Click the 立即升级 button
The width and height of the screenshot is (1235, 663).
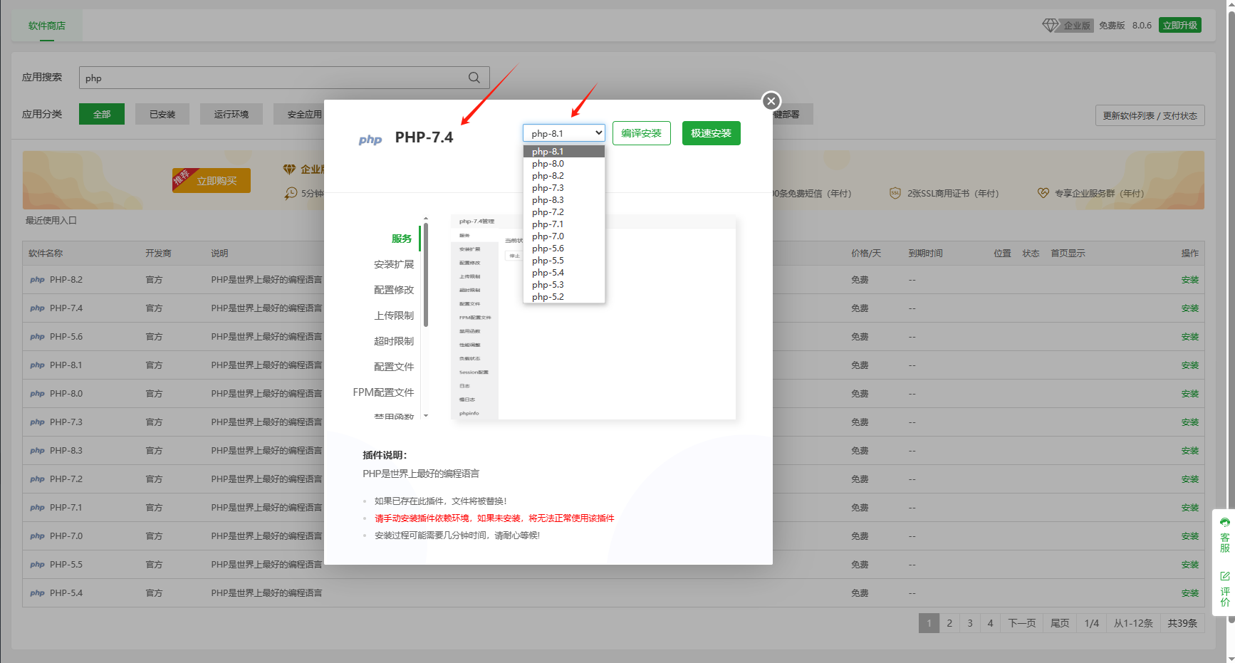(x=1180, y=25)
